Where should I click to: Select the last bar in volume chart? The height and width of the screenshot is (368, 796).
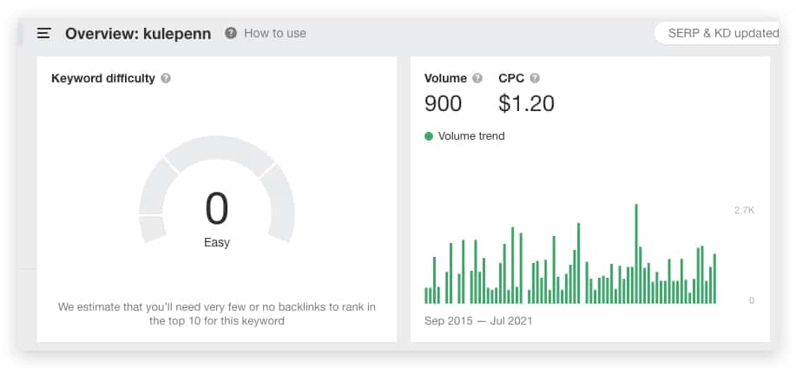714,279
